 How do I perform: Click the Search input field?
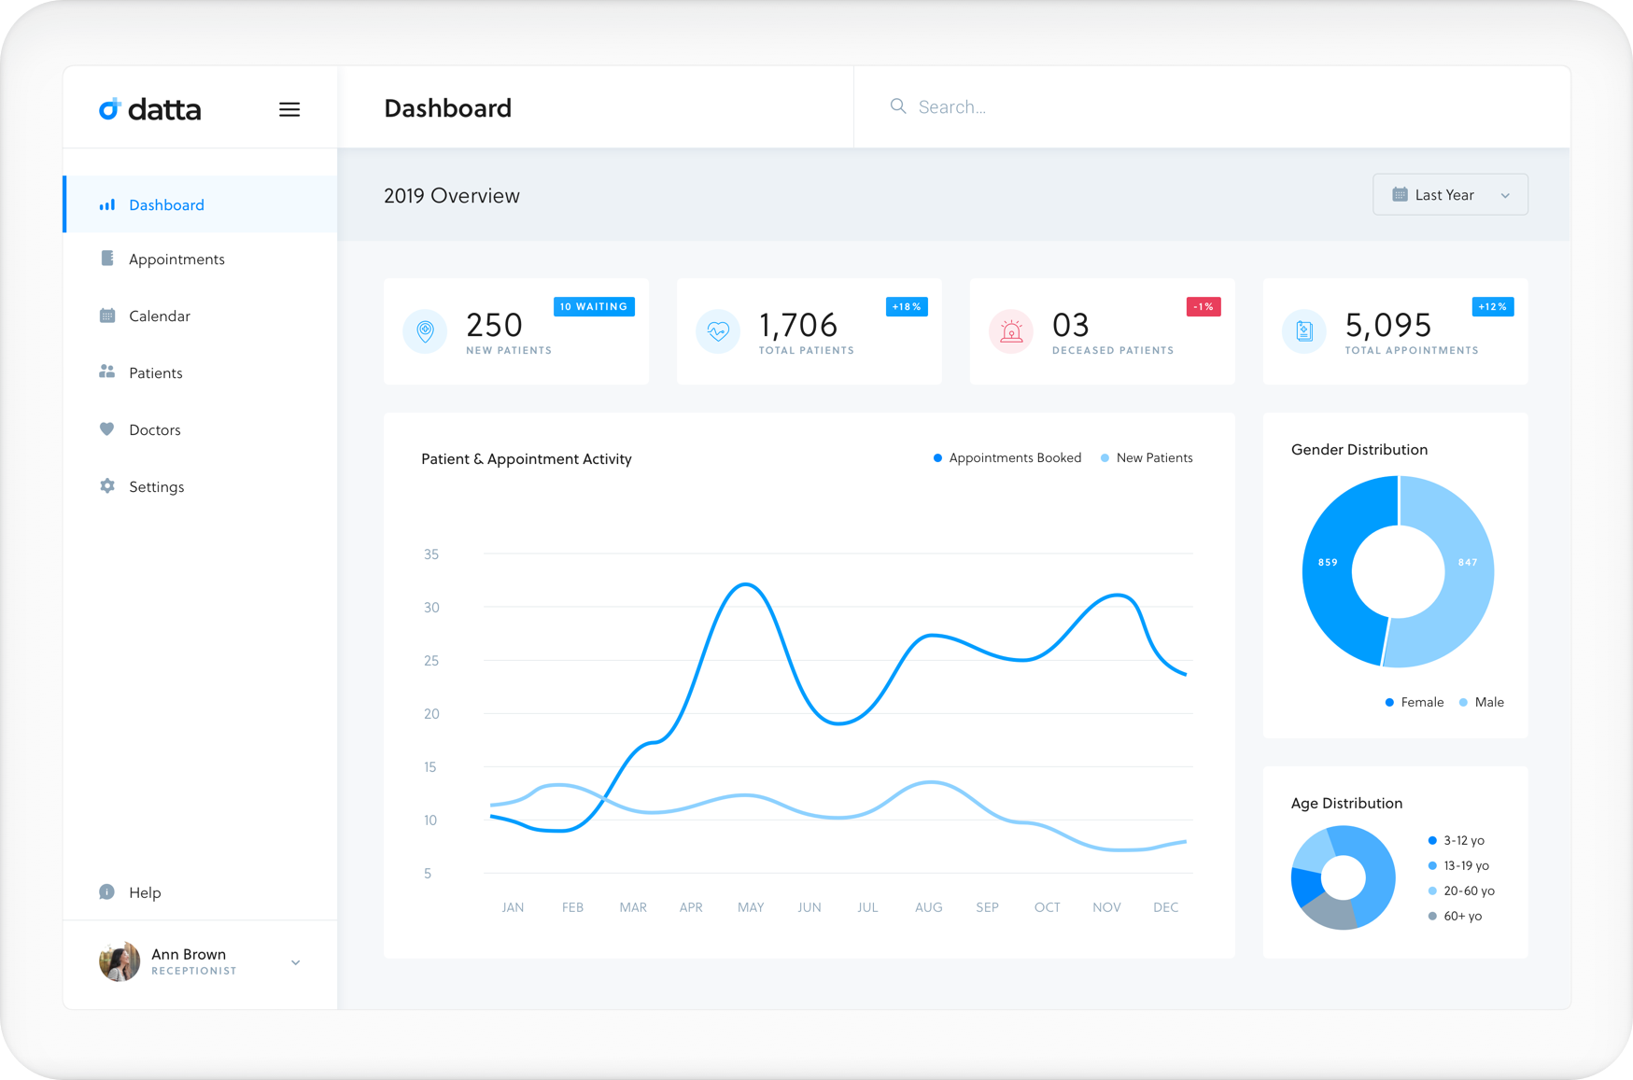[x=1214, y=106]
